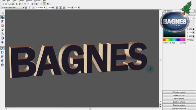
Task: Click the green play export icon
Action: point(20,4)
